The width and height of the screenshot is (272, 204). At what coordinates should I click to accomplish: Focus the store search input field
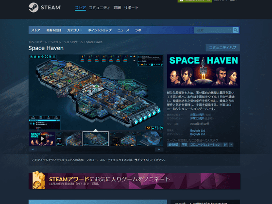point(213,30)
